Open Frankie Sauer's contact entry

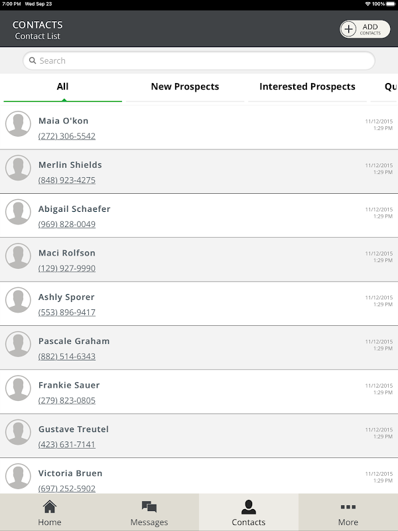(x=69, y=385)
